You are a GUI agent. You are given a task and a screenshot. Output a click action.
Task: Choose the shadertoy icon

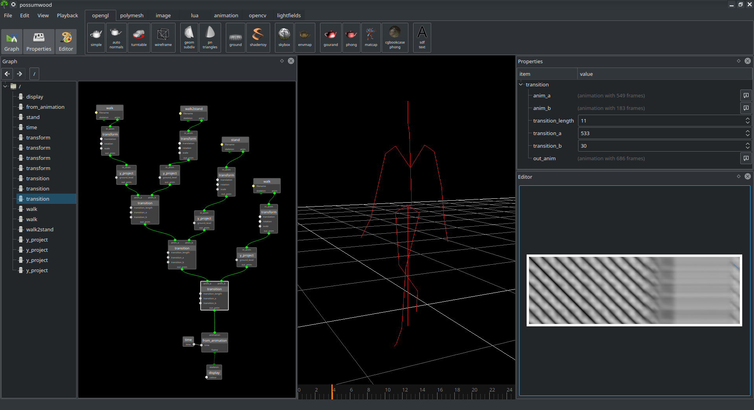coord(258,38)
